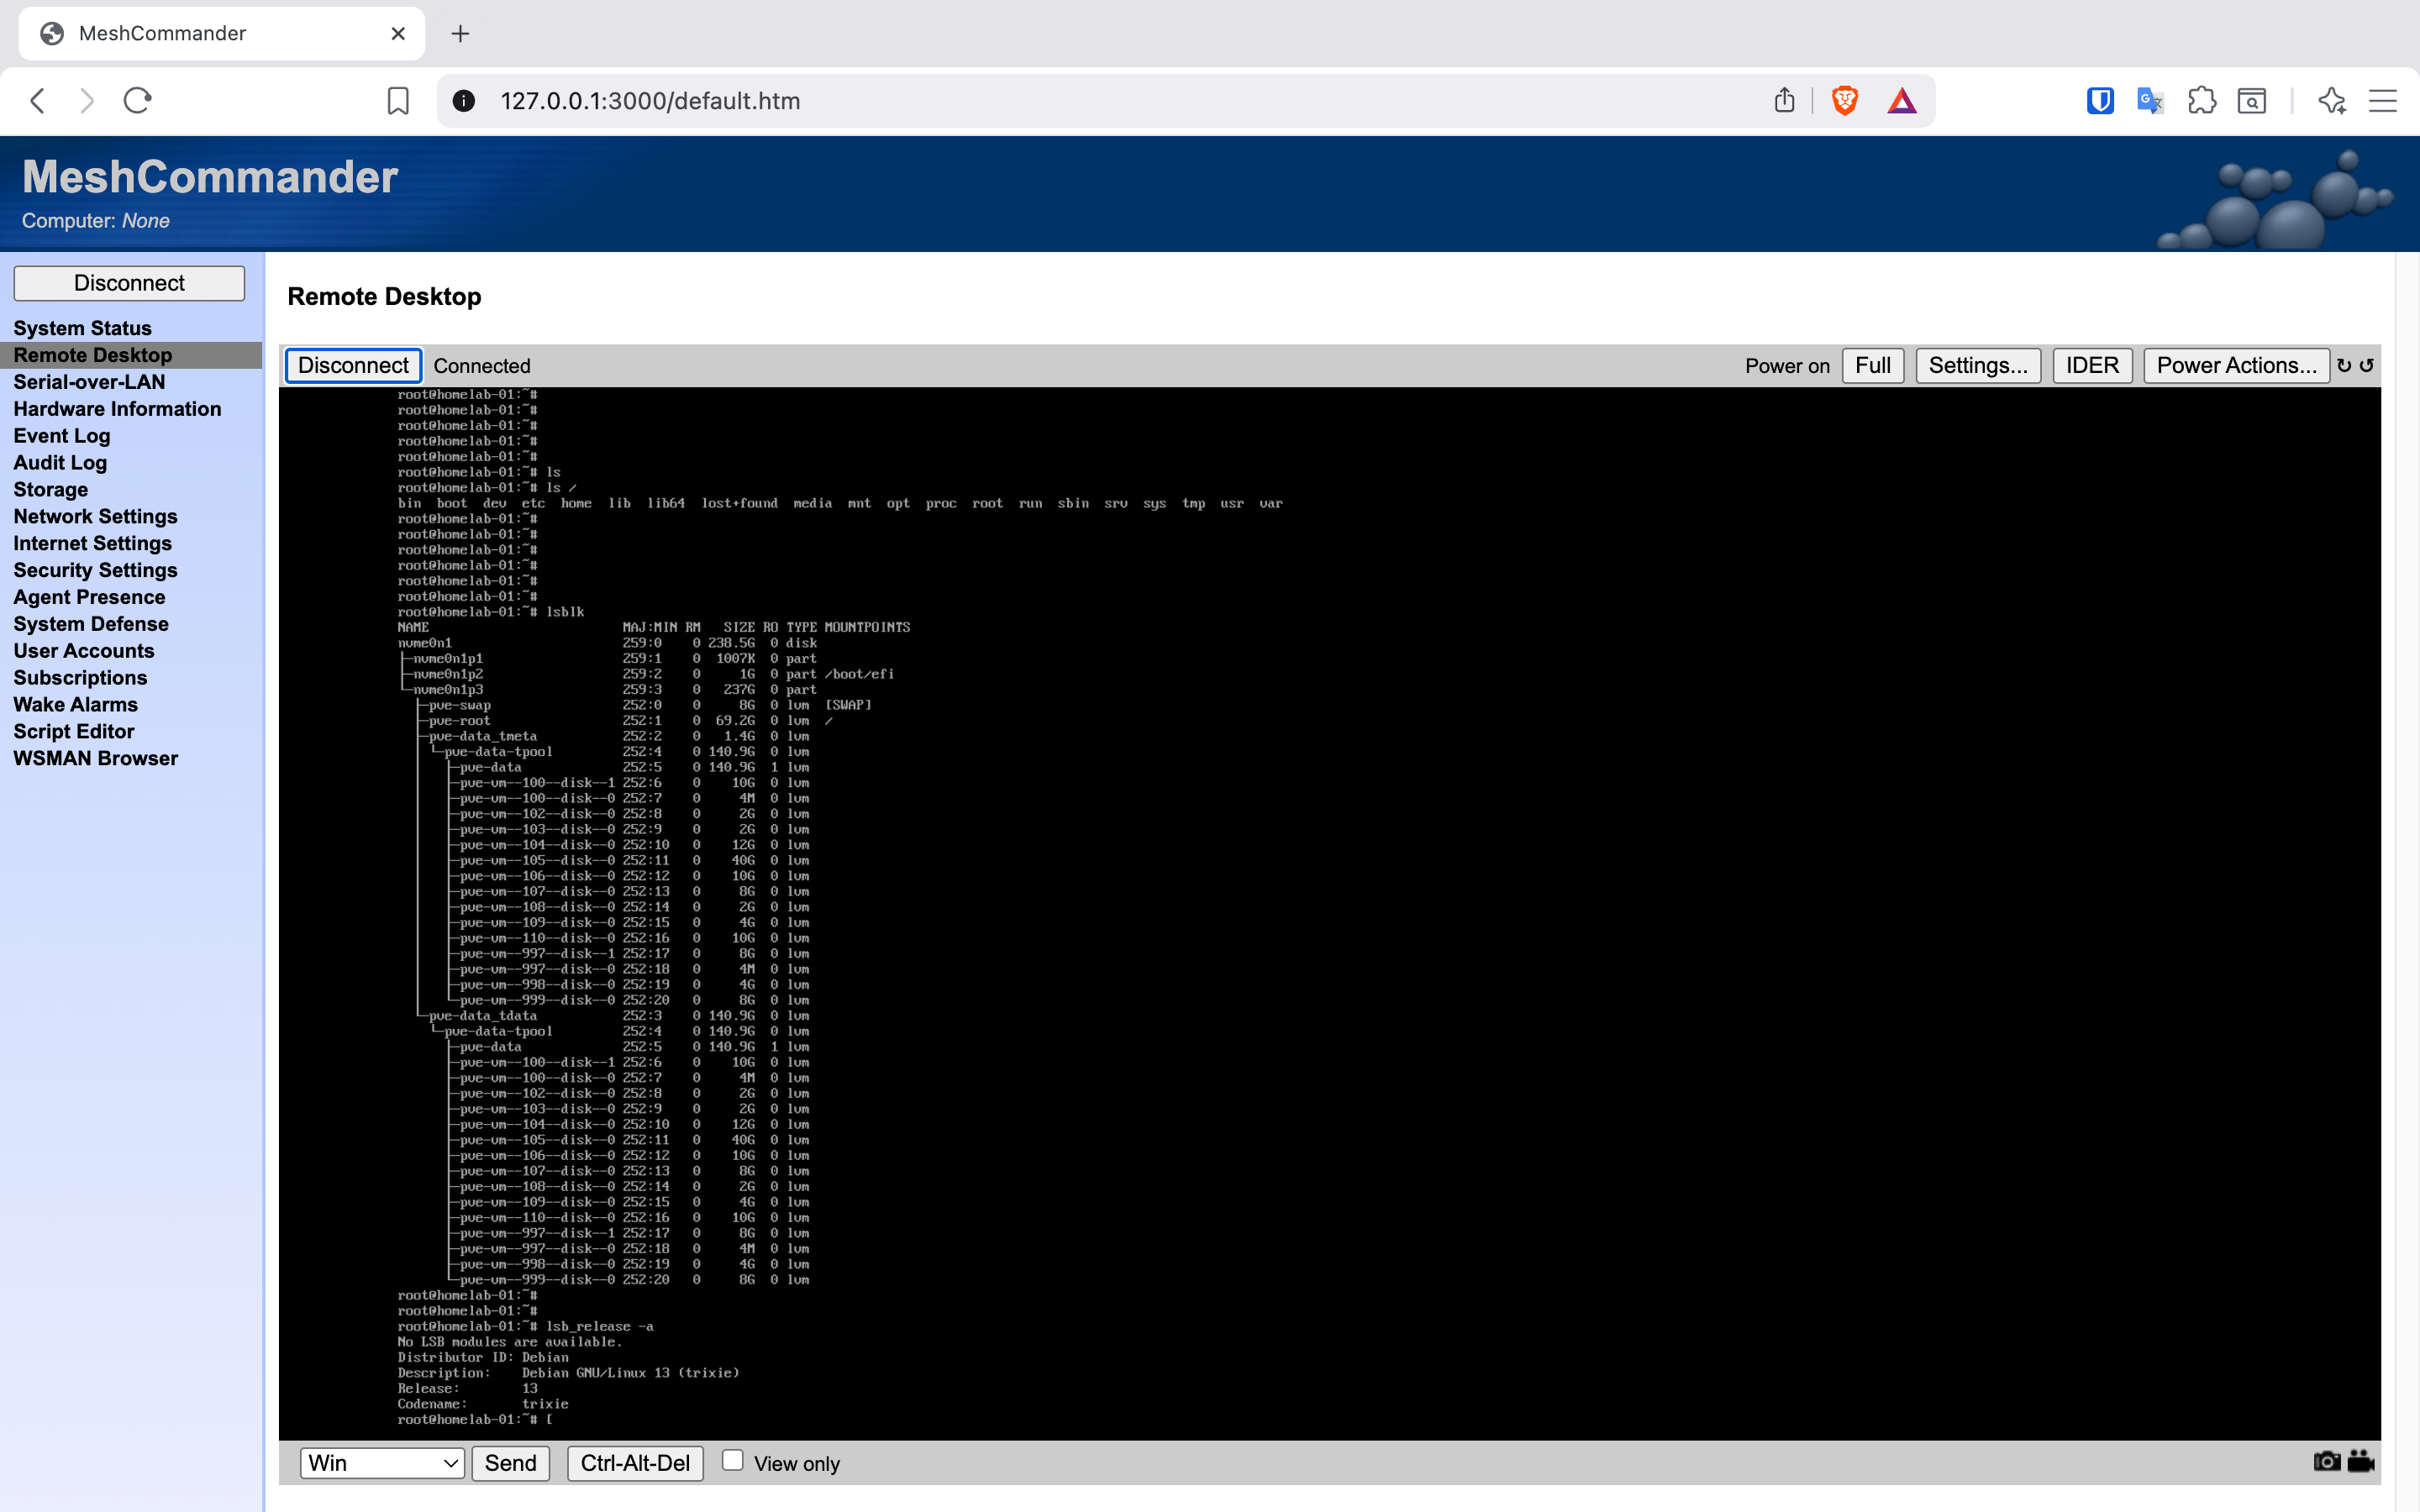Select Serial-over-LAN in the sidebar
Image resolution: width=2420 pixels, height=1512 pixels.
90,382
